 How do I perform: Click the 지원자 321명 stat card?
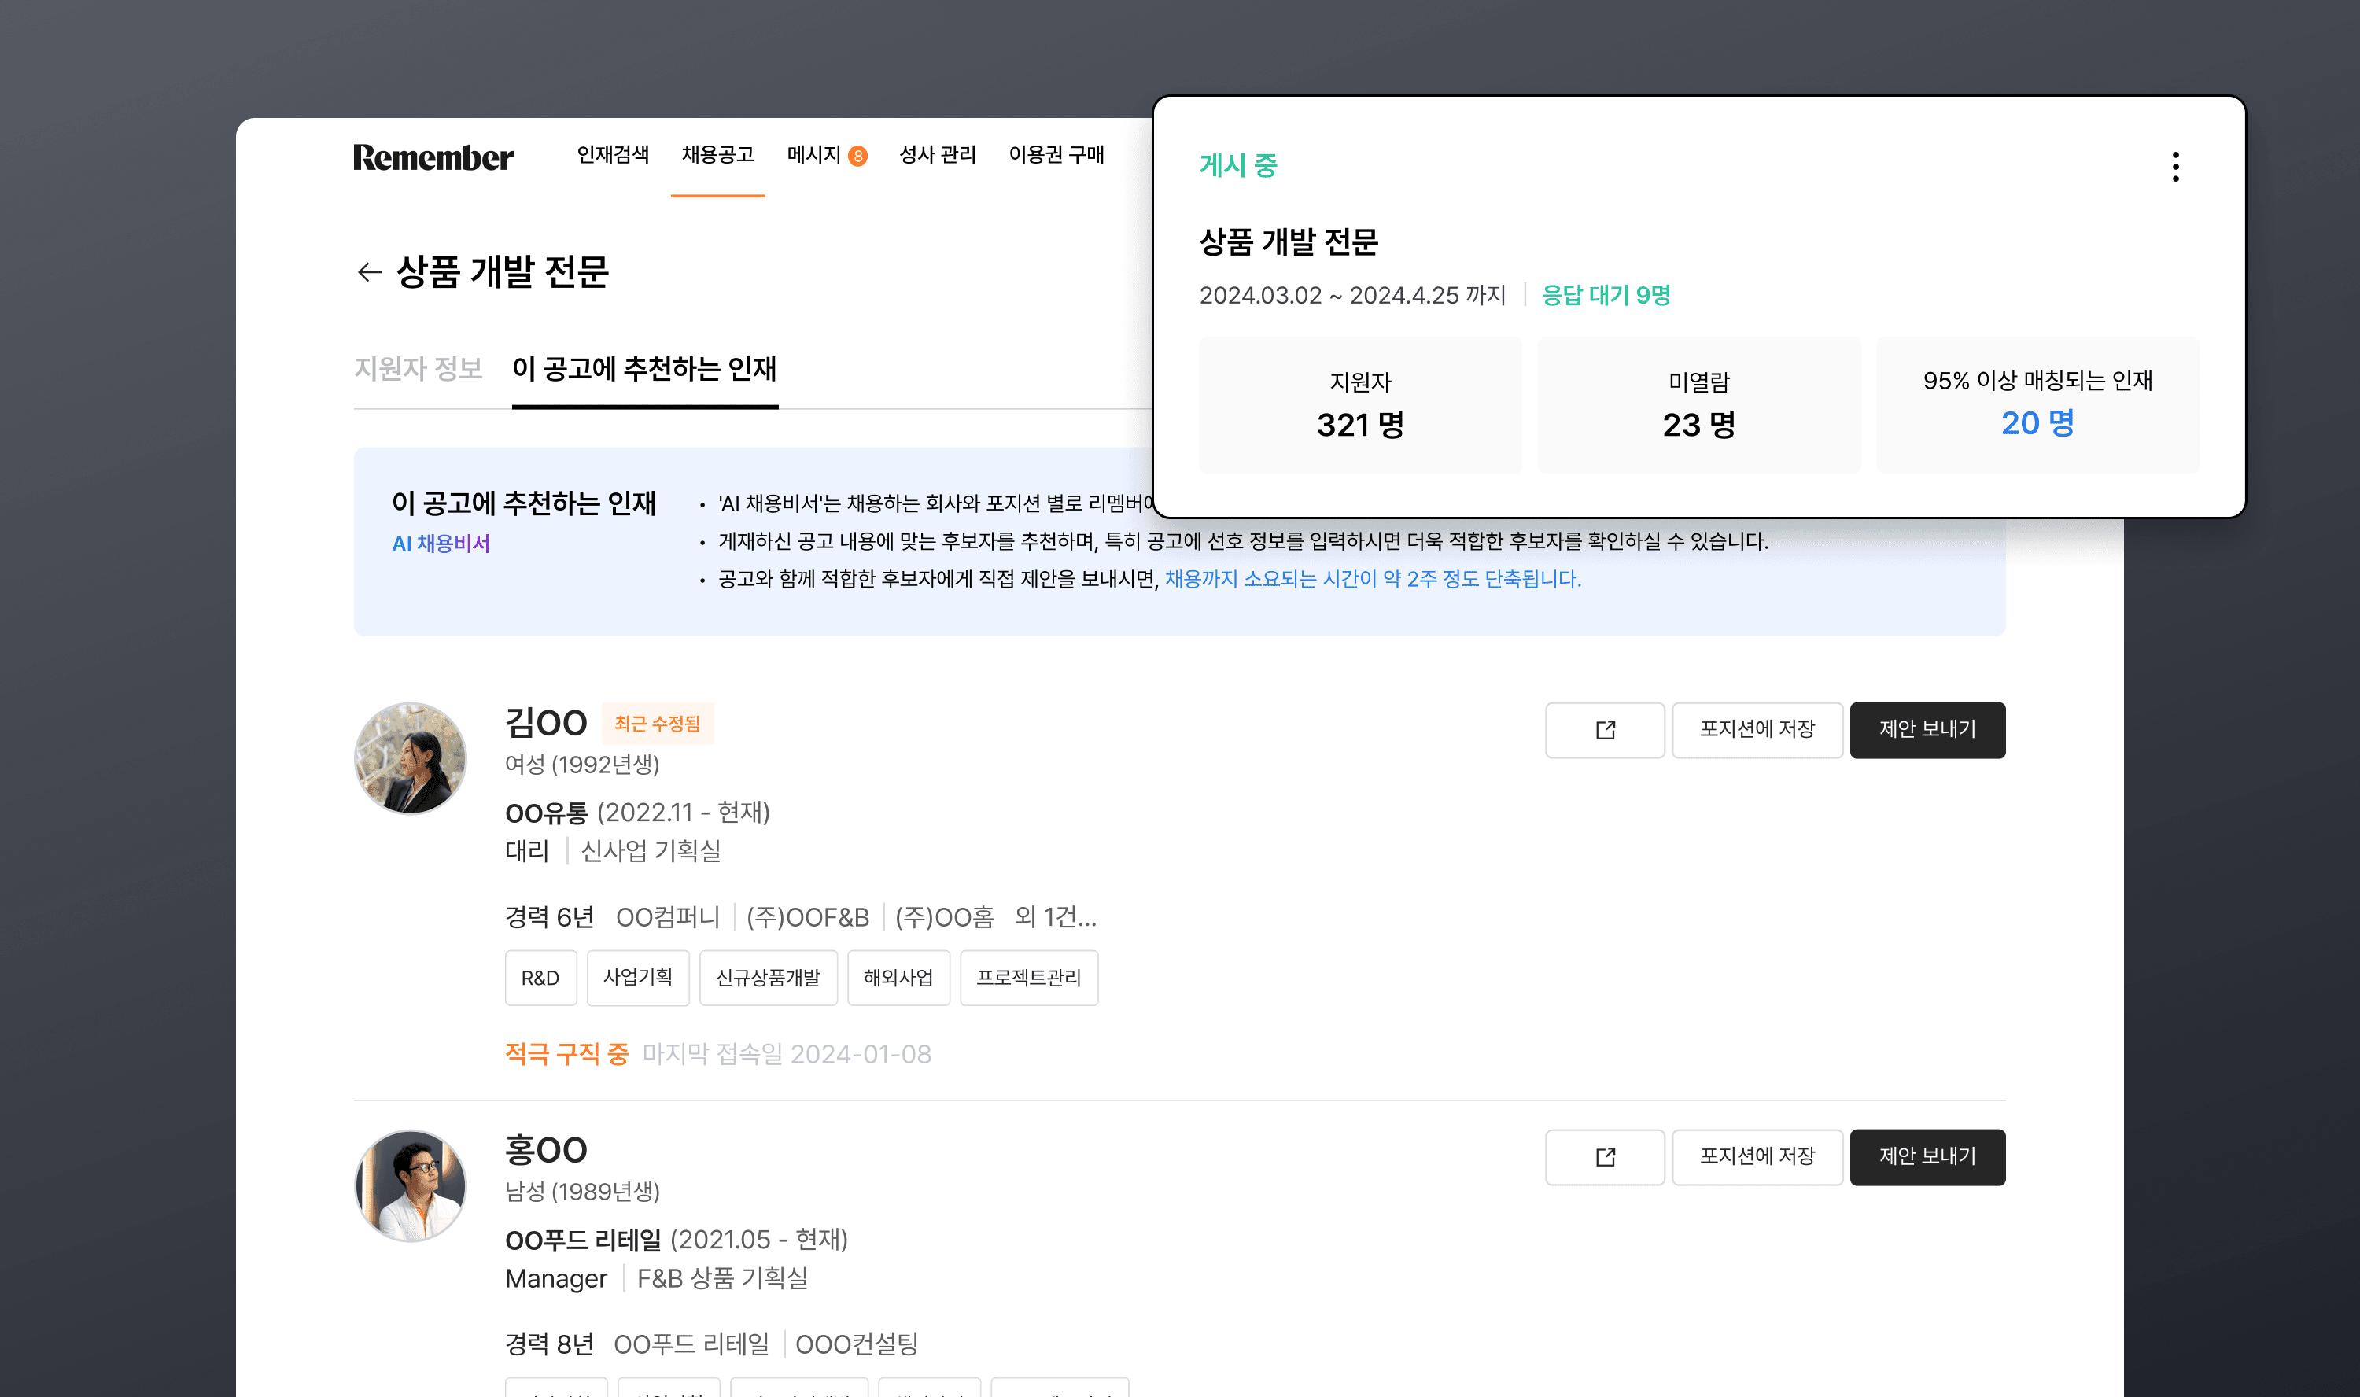pos(1359,405)
